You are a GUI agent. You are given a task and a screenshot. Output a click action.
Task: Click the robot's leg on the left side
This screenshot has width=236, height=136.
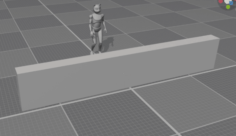[94, 42]
